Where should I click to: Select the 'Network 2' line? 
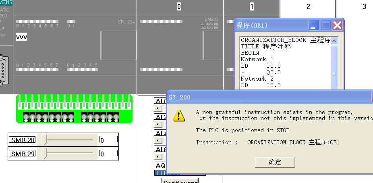257,79
